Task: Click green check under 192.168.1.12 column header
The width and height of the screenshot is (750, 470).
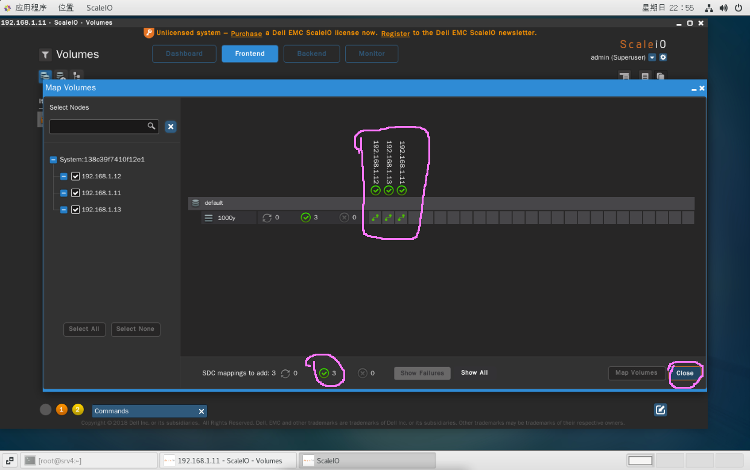Action: (375, 190)
